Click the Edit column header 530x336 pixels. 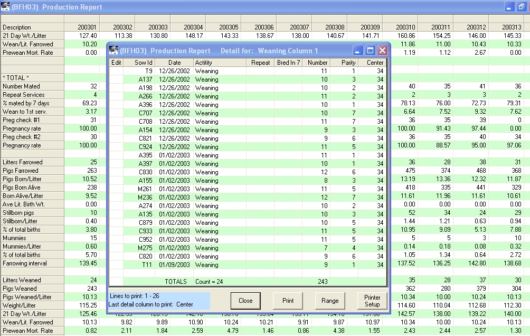116,63
